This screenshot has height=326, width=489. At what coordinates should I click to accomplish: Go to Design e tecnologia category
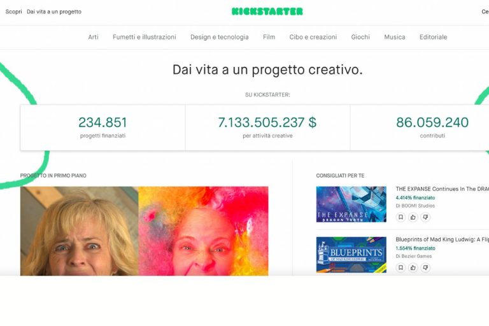[x=220, y=37]
